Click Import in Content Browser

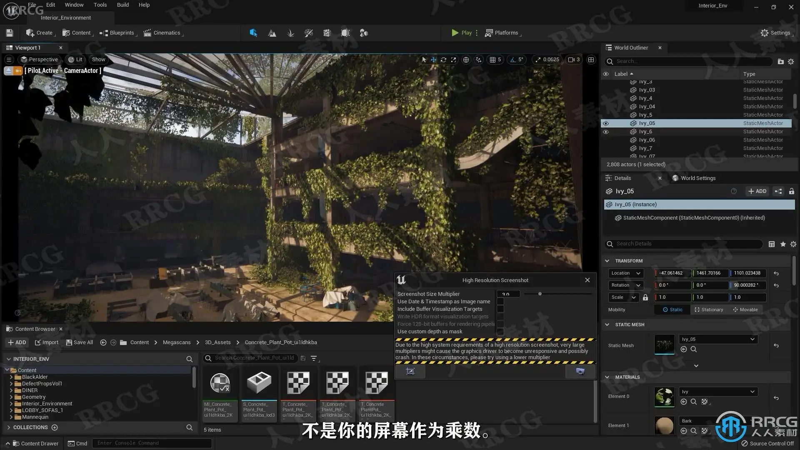(x=47, y=342)
